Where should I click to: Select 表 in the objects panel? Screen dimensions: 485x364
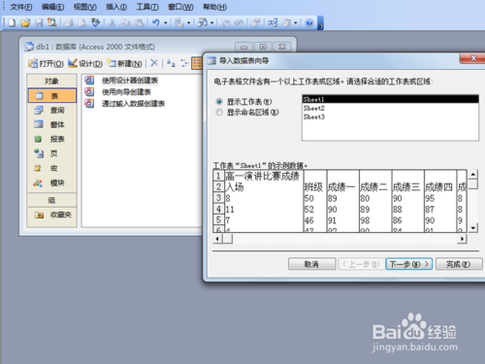tap(52, 96)
